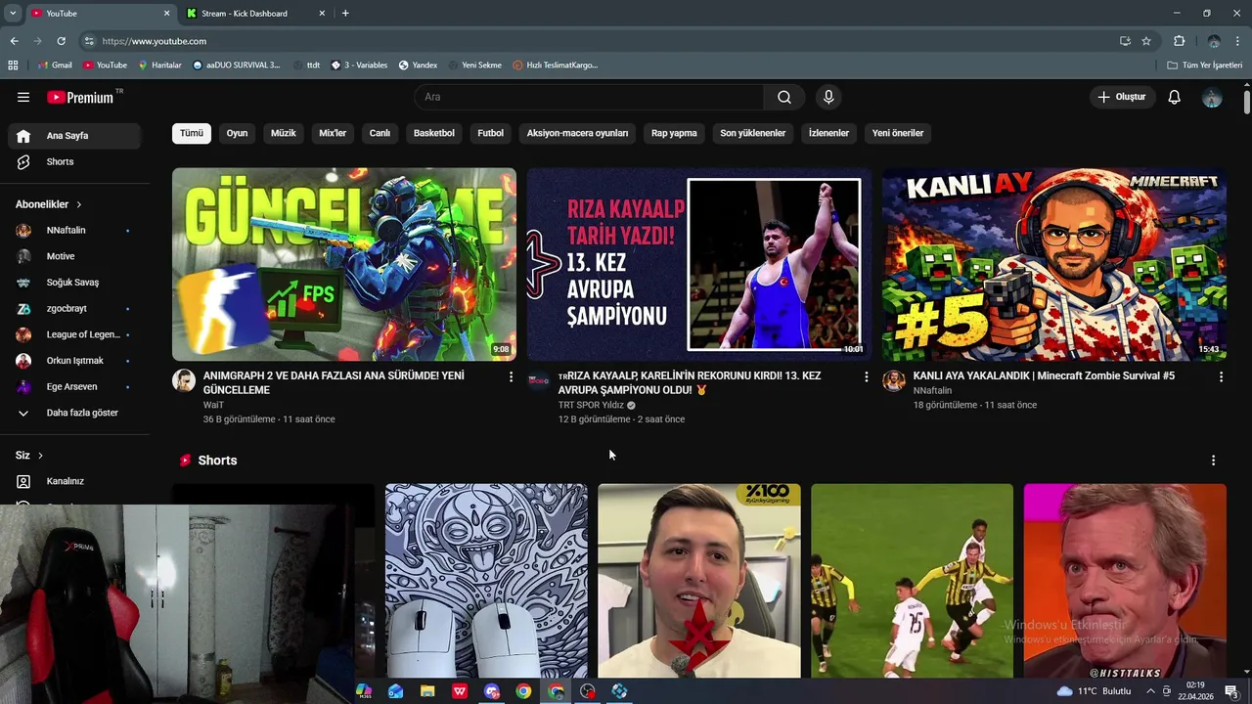
Task: Select the Aksiyon-macera oyunları chip
Action: point(578,133)
